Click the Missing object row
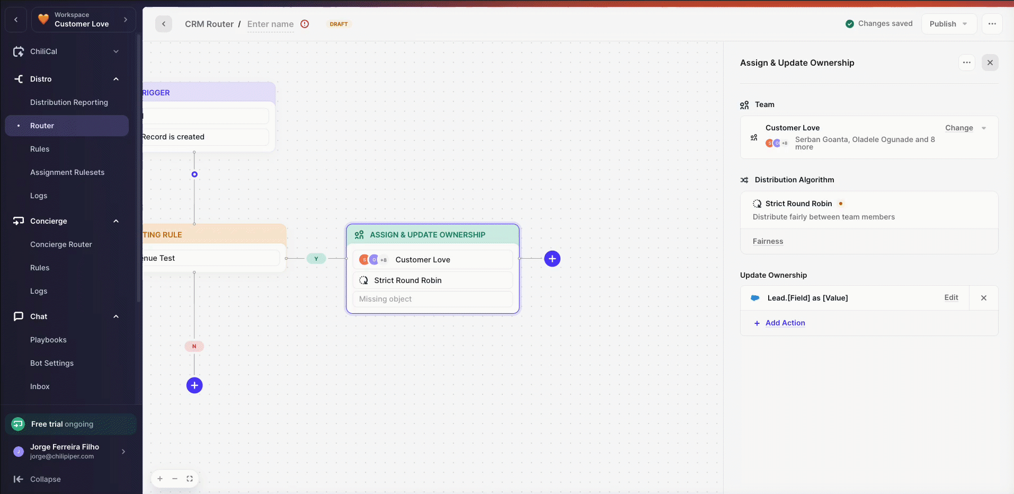 tap(433, 299)
